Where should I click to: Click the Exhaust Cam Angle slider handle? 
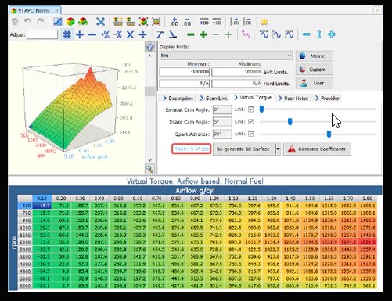pos(261,109)
